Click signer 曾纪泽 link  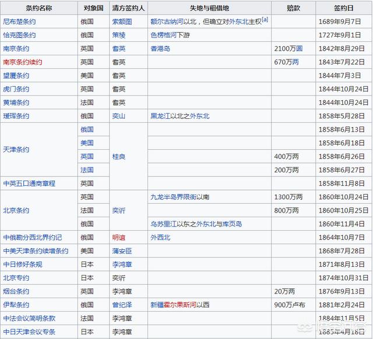[x=122, y=305]
